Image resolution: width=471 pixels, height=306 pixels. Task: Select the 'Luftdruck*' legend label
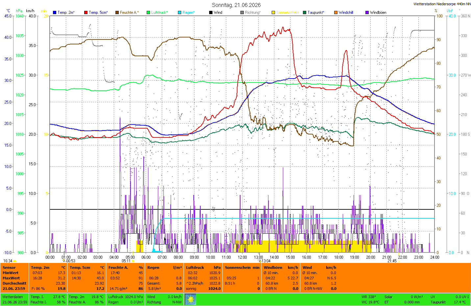(x=160, y=12)
